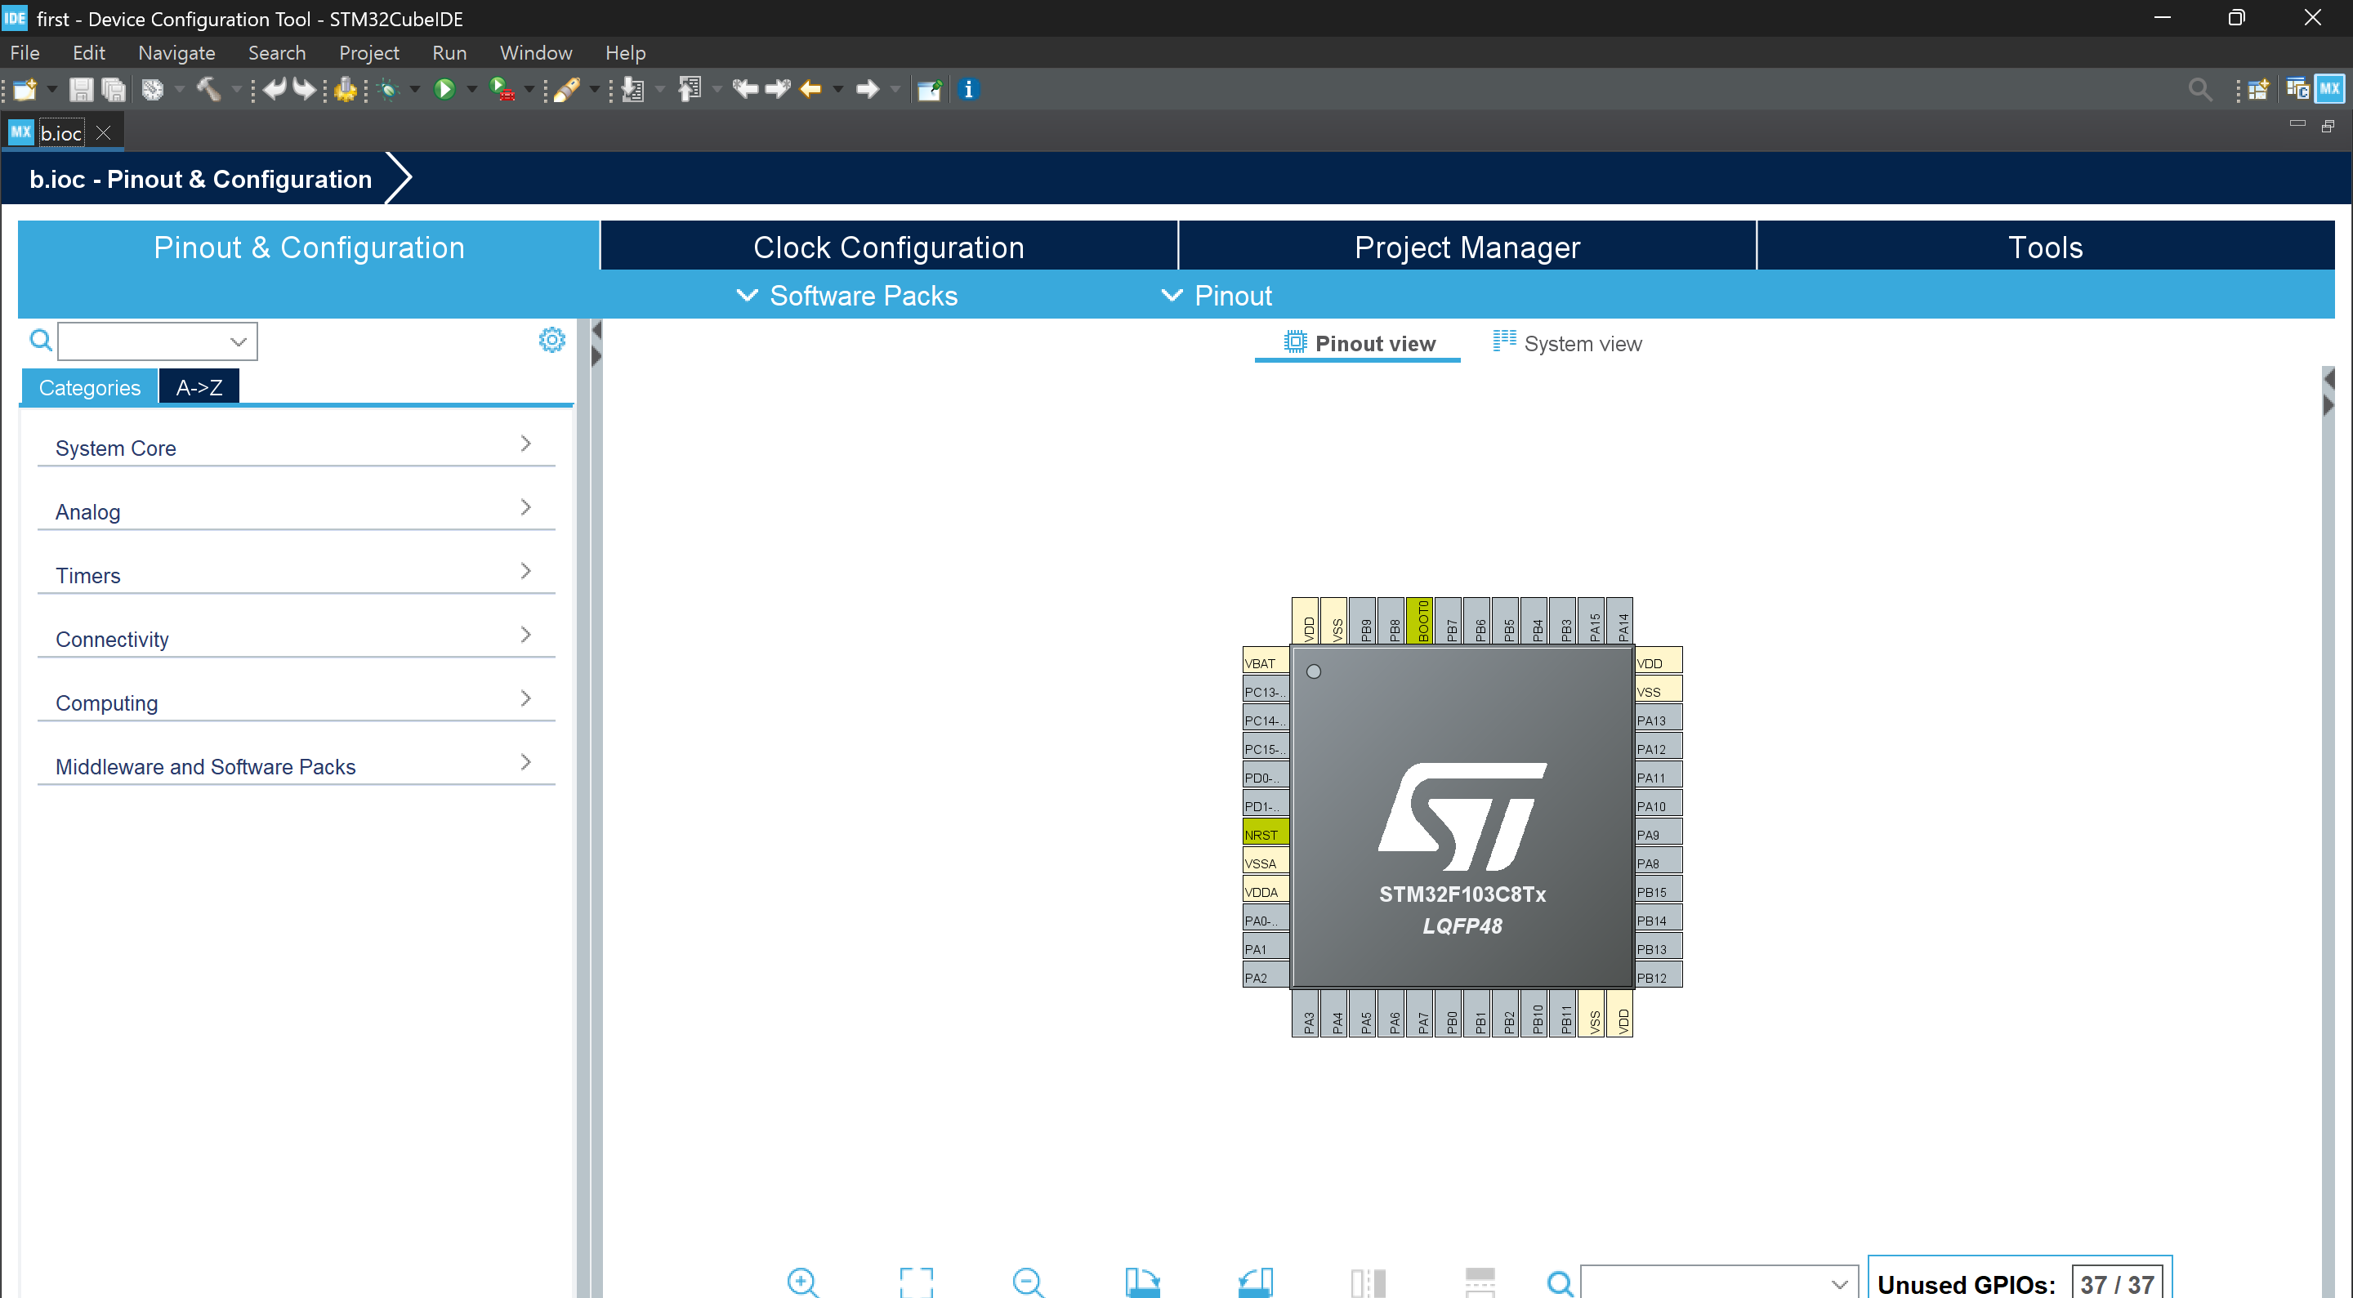This screenshot has width=2353, height=1298.
Task: Open the Run configurations dropdown arrow
Action: (471, 90)
